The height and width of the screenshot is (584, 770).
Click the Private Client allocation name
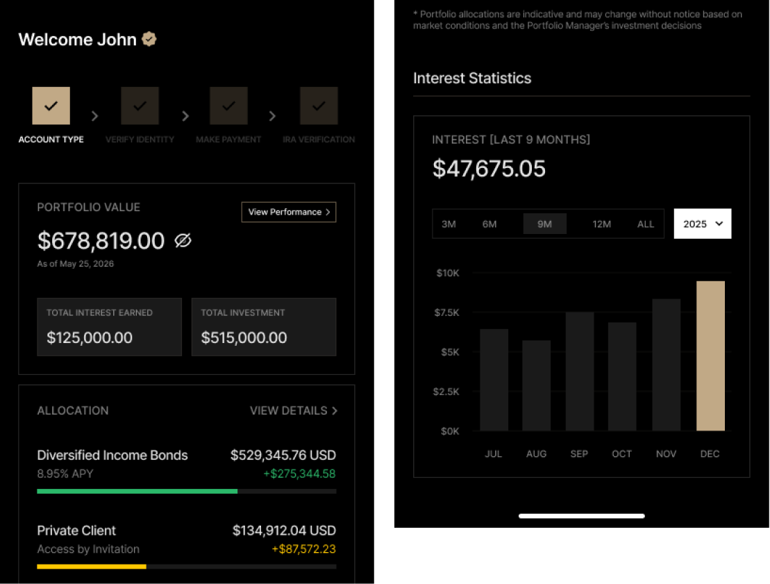76,531
